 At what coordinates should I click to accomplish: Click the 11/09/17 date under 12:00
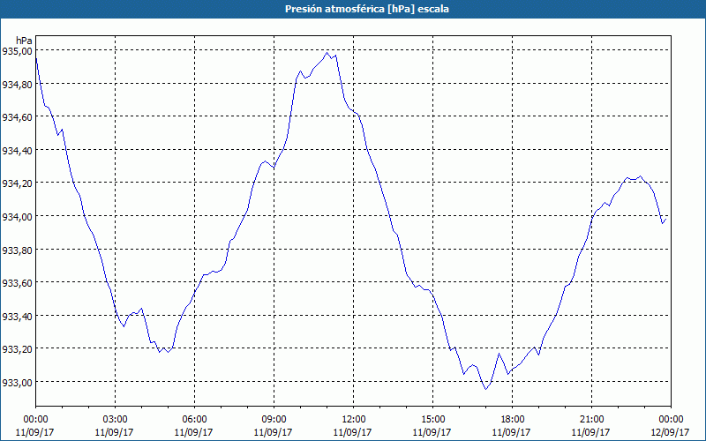coord(352,432)
